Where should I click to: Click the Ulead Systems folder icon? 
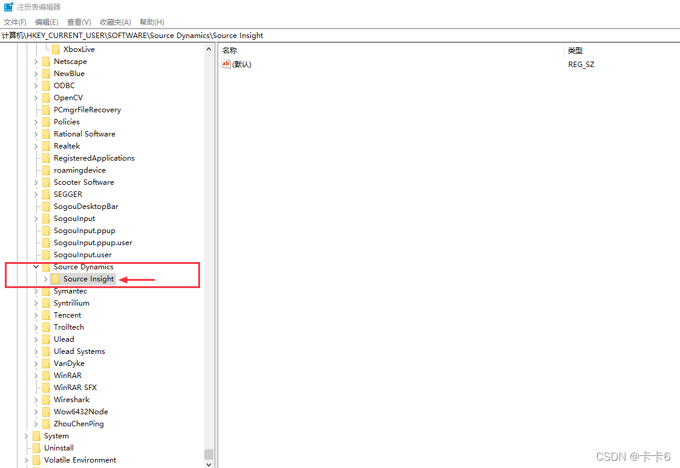pos(47,351)
